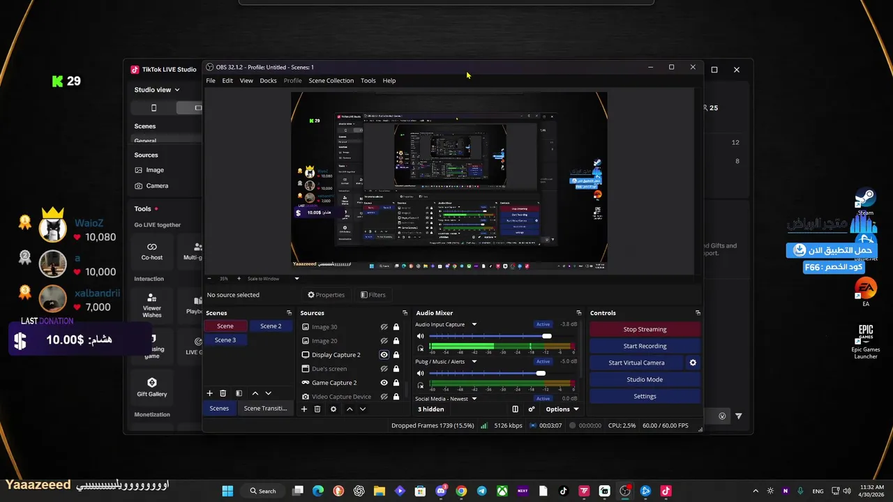The width and height of the screenshot is (893, 502).
Task: Open advanced audio properties gear icon
Action: (532, 409)
